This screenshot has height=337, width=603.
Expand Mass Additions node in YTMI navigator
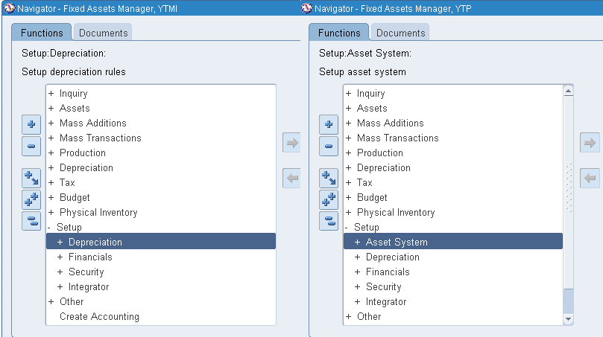click(x=51, y=123)
